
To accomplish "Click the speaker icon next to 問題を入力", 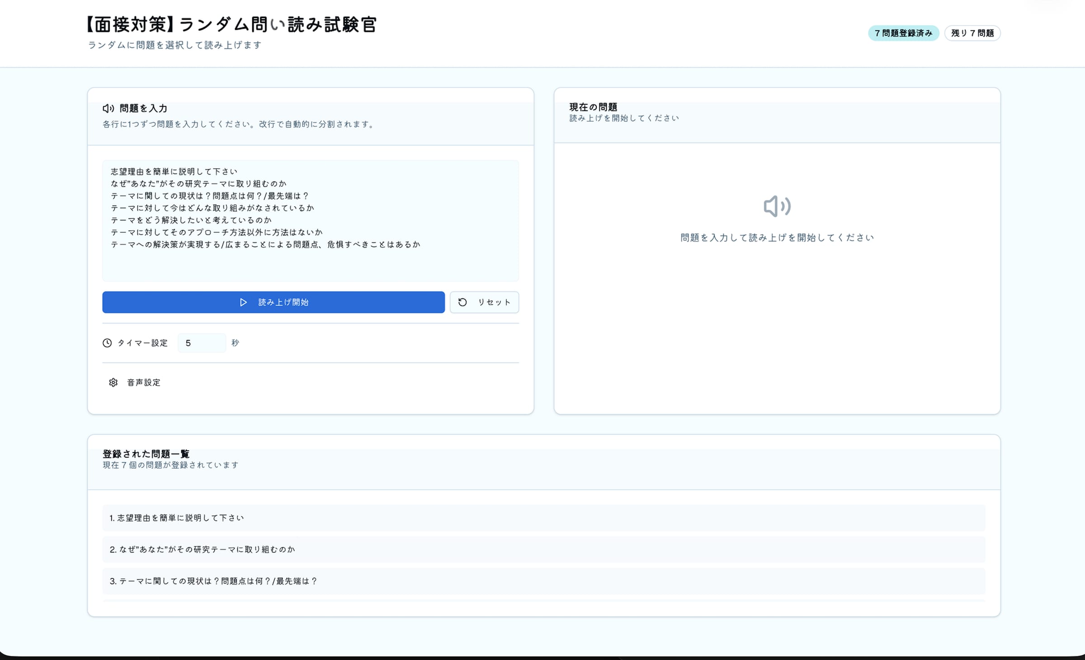I will pyautogui.click(x=108, y=108).
